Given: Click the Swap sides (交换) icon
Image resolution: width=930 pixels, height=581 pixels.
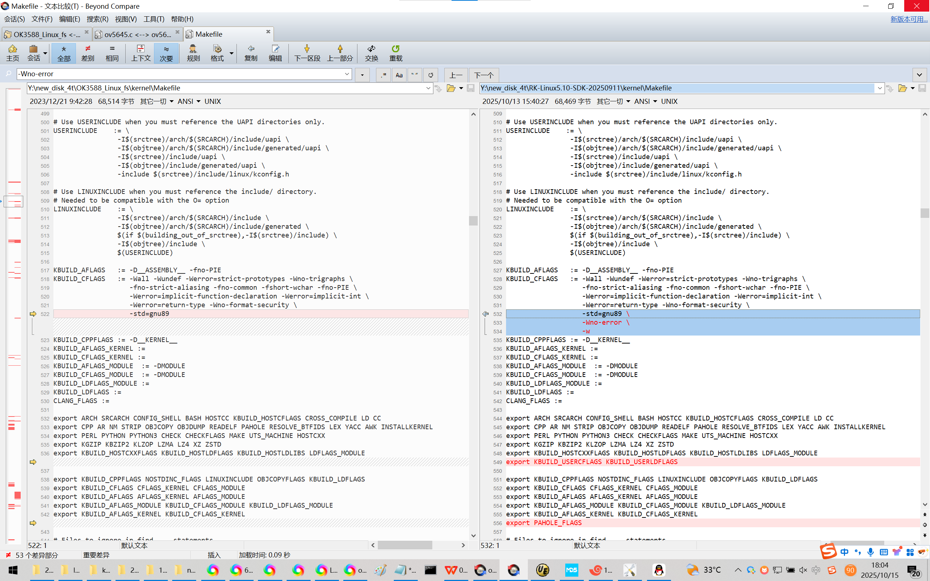Looking at the screenshot, I should [x=371, y=53].
